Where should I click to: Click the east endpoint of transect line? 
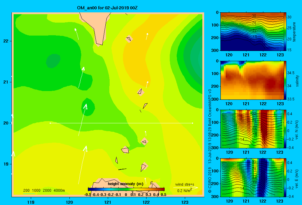point(193,123)
